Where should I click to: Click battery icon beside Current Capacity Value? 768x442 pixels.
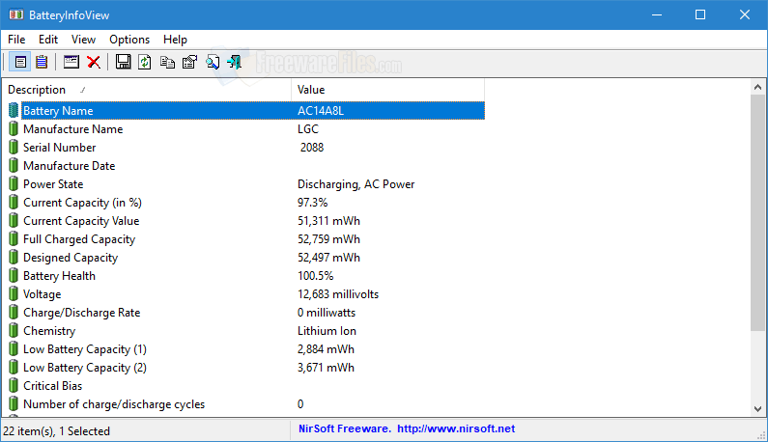[14, 221]
